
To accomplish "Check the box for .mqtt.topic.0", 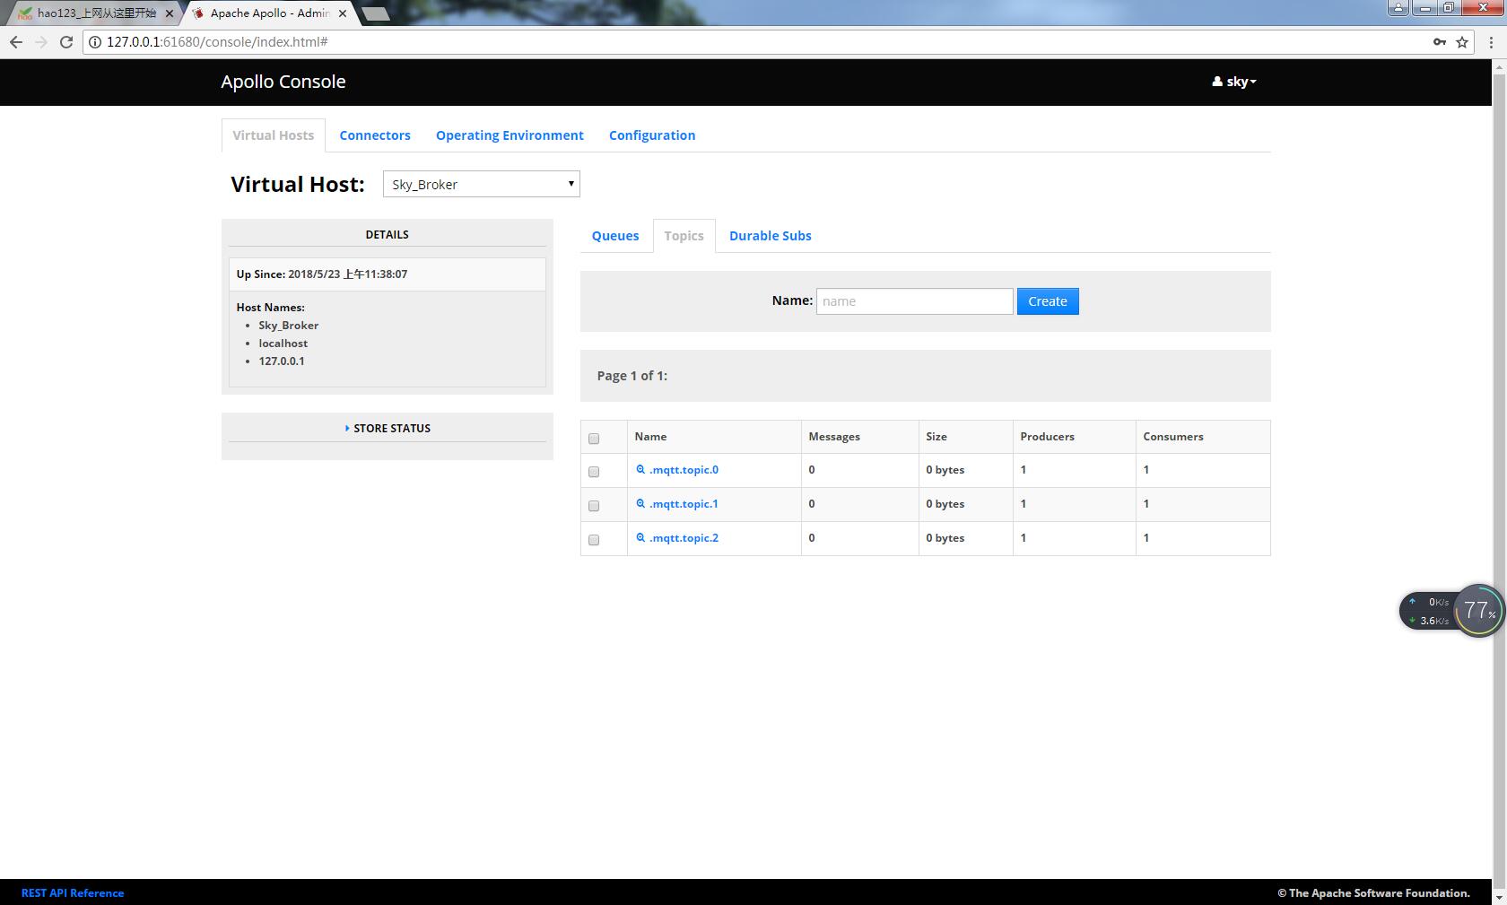I will pos(594,472).
